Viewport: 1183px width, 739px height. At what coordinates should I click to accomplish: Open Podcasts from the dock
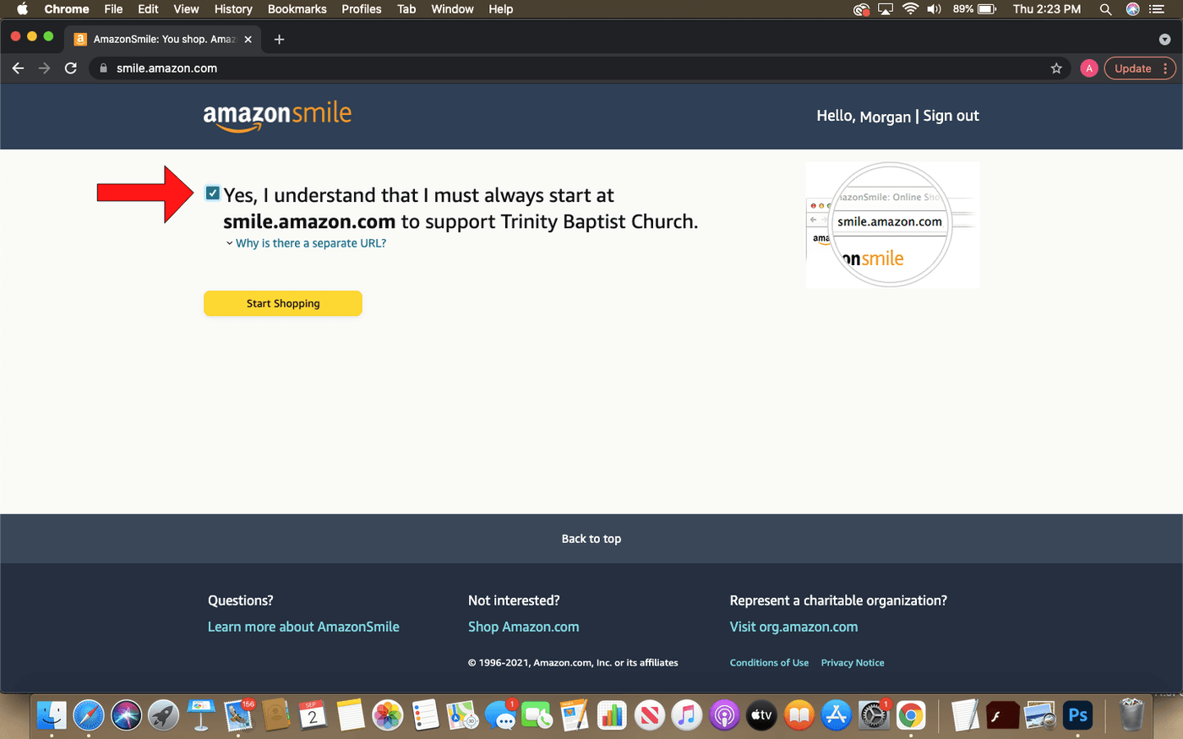pos(724,715)
